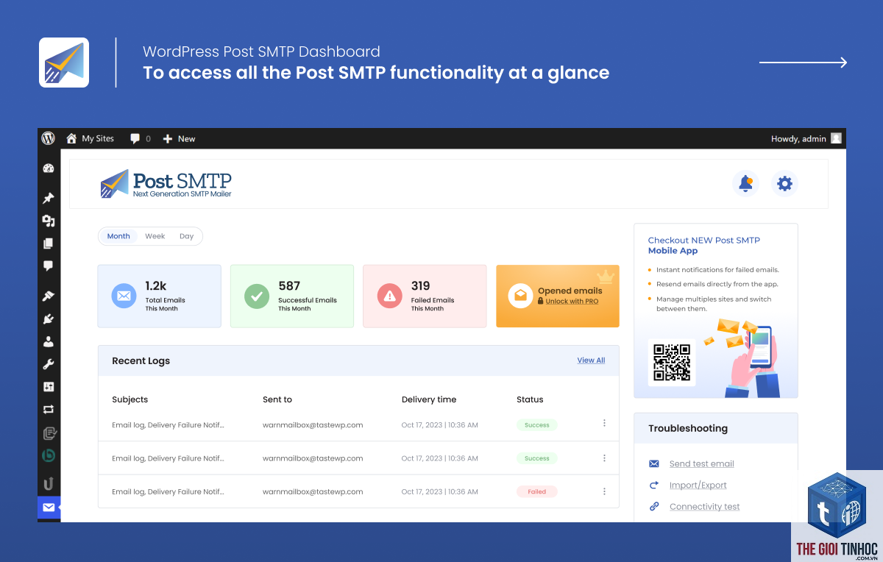Image resolution: width=883 pixels, height=562 pixels.
Task: Click the Failed Emails 319 value
Action: pyautogui.click(x=420, y=285)
